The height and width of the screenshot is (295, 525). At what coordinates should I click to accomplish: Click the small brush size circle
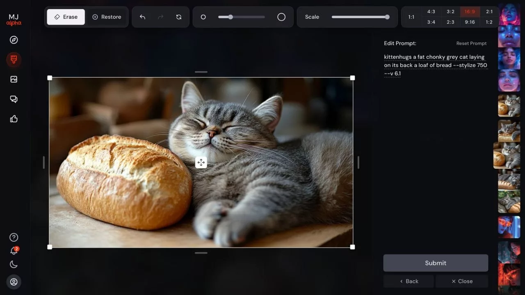coord(203,17)
